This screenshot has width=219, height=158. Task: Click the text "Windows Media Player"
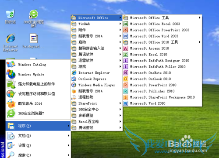pyautogui.click(x=97, y=85)
